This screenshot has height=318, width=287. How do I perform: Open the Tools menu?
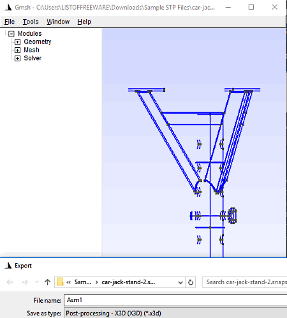pos(31,22)
